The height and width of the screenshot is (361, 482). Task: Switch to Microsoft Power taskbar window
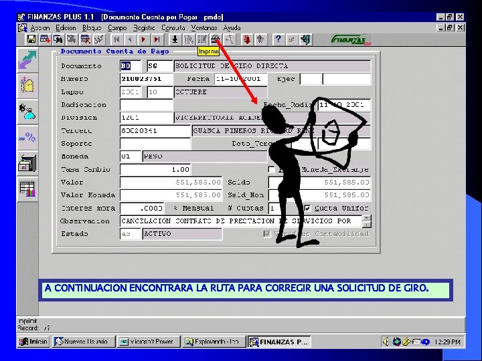coord(149,342)
